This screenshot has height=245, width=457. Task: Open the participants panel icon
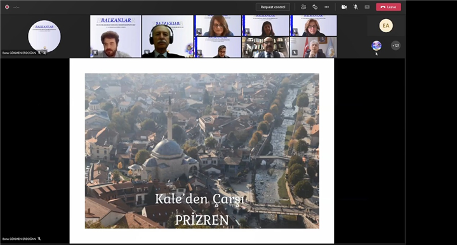point(303,7)
